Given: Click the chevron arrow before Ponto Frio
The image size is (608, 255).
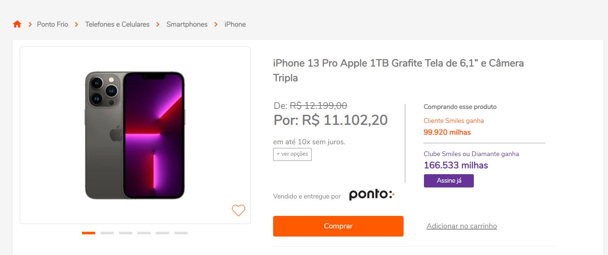Looking at the screenshot, I should point(30,24).
